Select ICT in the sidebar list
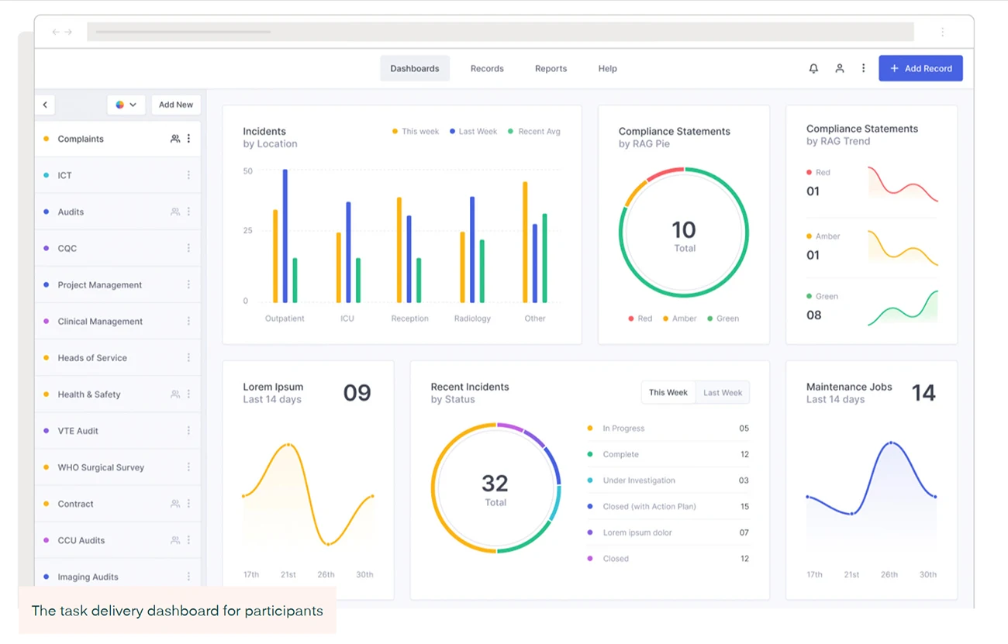 pyautogui.click(x=118, y=175)
